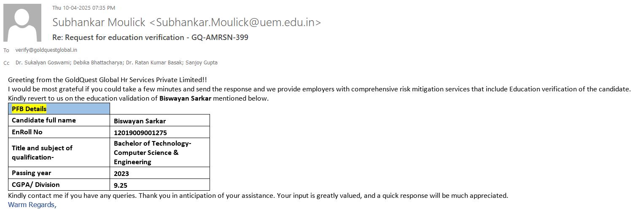Click the CGPA value 9.25

coord(121,185)
